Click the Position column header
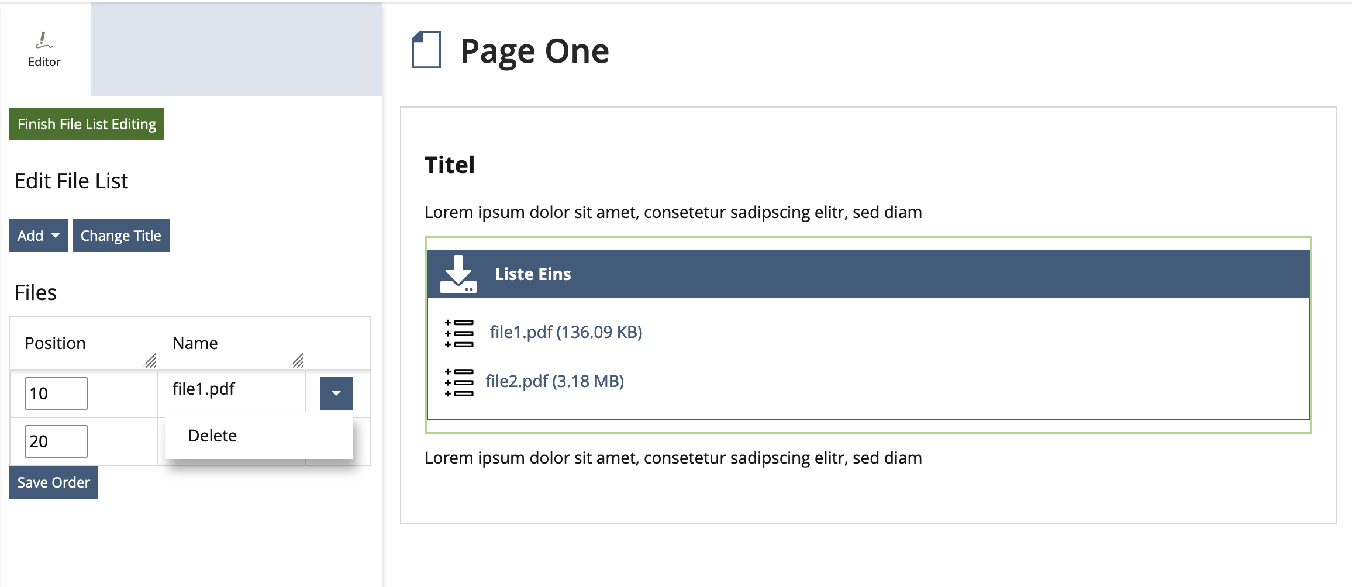 tap(56, 343)
